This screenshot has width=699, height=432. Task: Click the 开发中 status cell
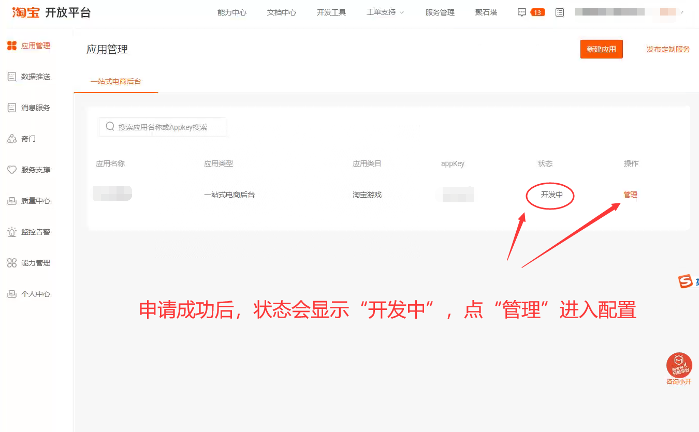[x=551, y=195]
